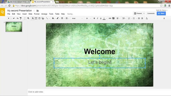
Task: Switch to the My Drive - Google Drive tab
Action: point(18,2)
